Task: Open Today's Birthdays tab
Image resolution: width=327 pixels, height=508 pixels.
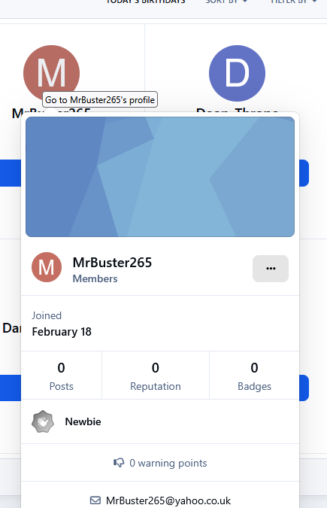Action: click(146, 2)
